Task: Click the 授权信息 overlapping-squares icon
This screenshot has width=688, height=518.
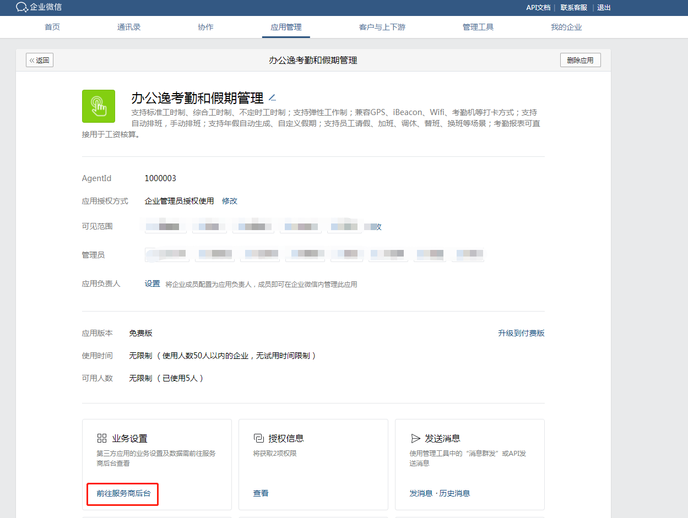Action: pyautogui.click(x=258, y=438)
